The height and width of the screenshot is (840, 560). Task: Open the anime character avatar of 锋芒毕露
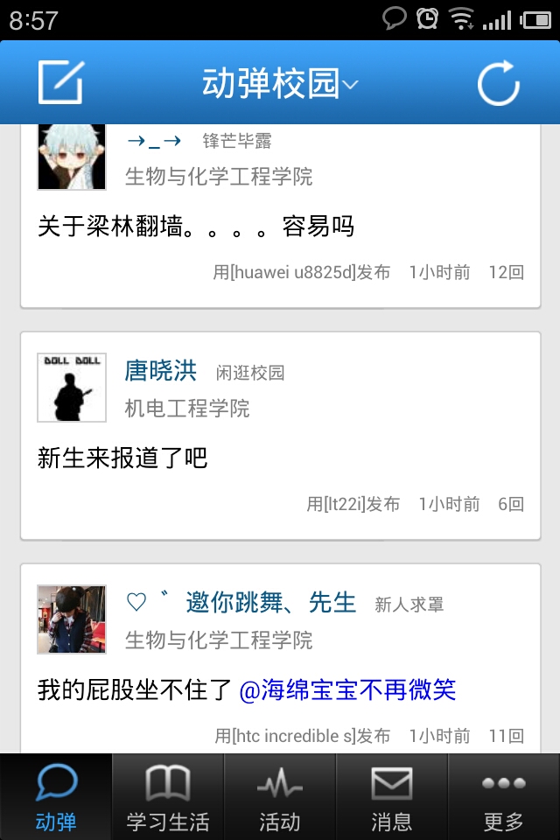click(72, 157)
